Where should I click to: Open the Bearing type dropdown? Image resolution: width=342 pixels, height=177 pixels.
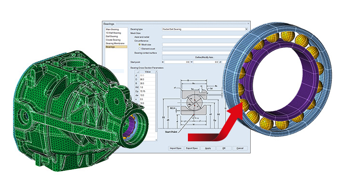[x=205, y=29]
